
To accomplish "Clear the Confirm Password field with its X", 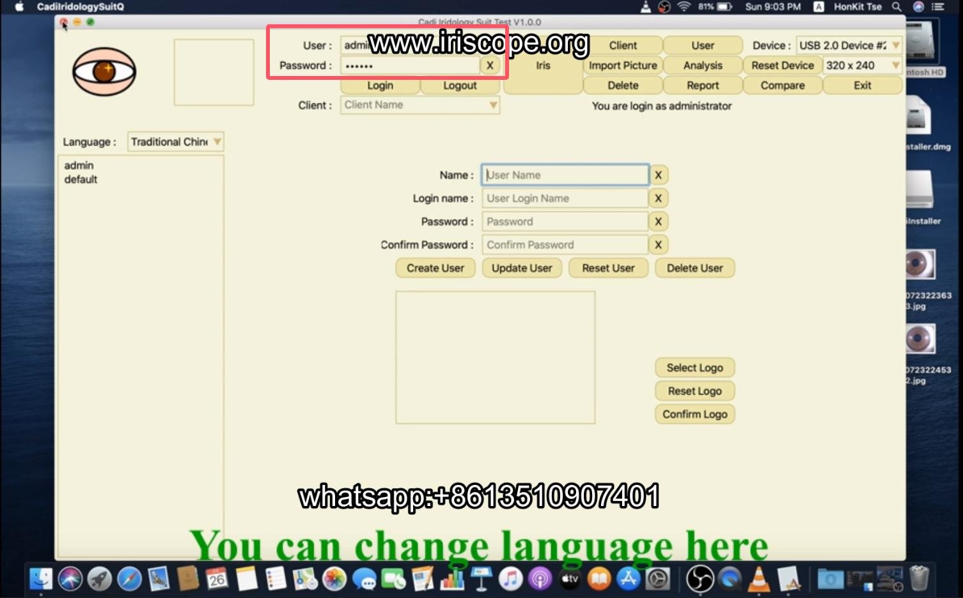I will coord(658,245).
